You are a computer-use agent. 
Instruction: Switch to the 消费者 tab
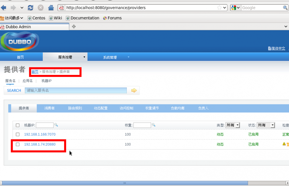click(x=49, y=108)
